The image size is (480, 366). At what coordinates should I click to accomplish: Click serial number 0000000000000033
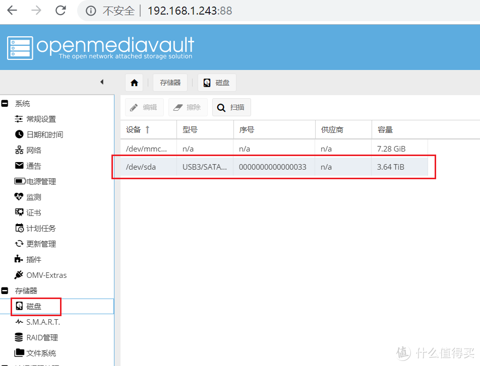click(x=272, y=167)
